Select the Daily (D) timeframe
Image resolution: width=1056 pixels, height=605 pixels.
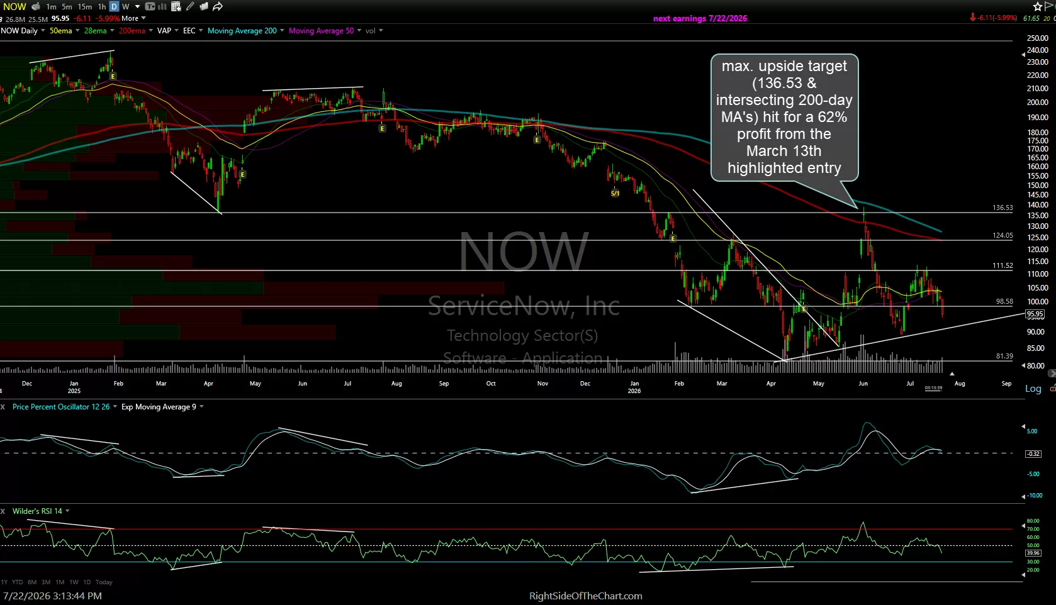(114, 6)
